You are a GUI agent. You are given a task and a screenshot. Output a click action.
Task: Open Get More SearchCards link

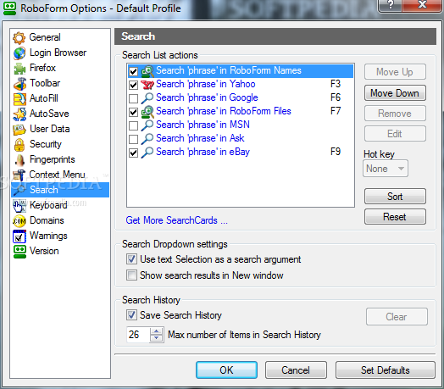click(177, 220)
